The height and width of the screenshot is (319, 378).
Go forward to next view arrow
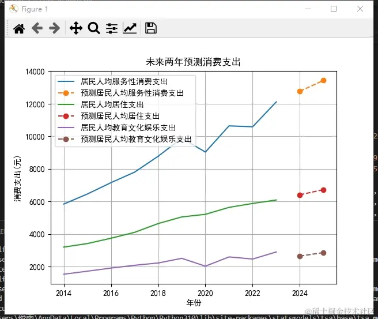[x=55, y=28]
